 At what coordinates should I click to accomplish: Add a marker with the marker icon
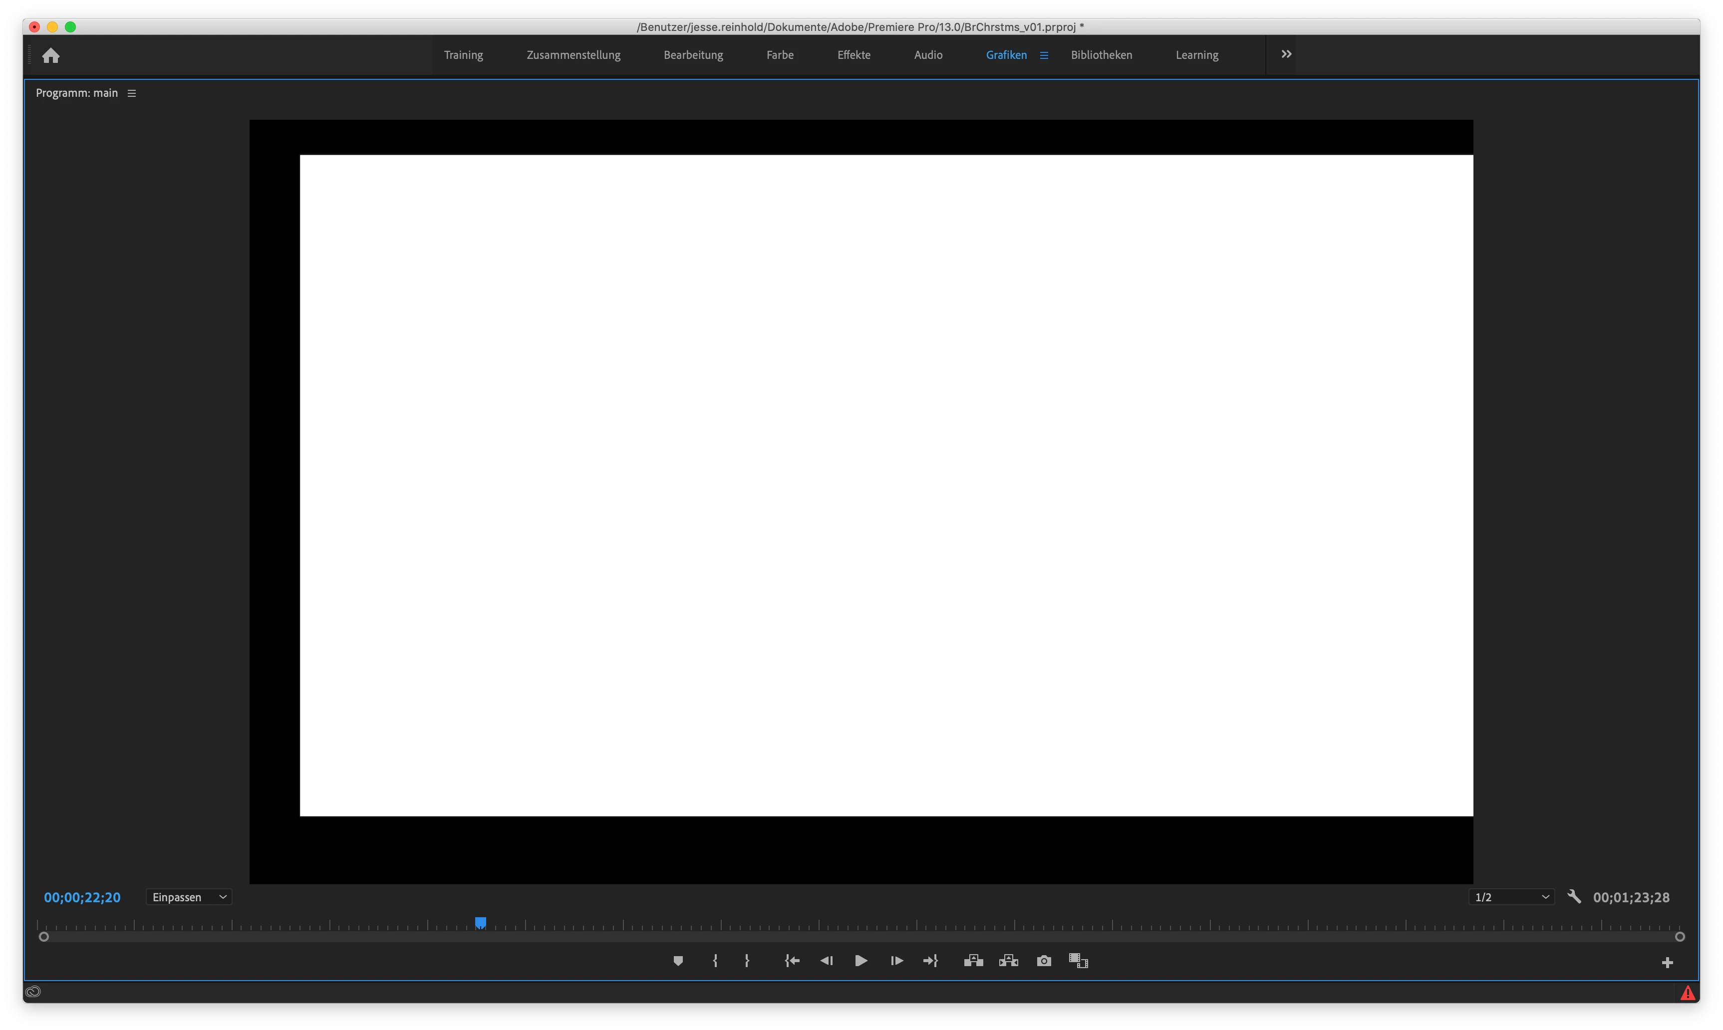(x=678, y=961)
